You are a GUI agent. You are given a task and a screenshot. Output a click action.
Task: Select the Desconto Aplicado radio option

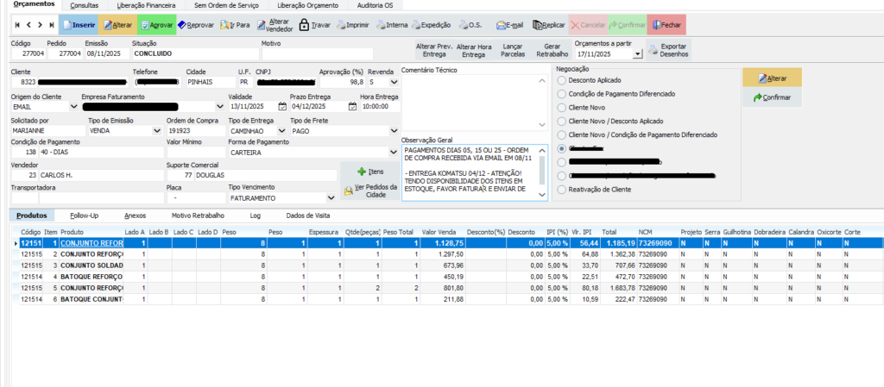pyautogui.click(x=564, y=80)
